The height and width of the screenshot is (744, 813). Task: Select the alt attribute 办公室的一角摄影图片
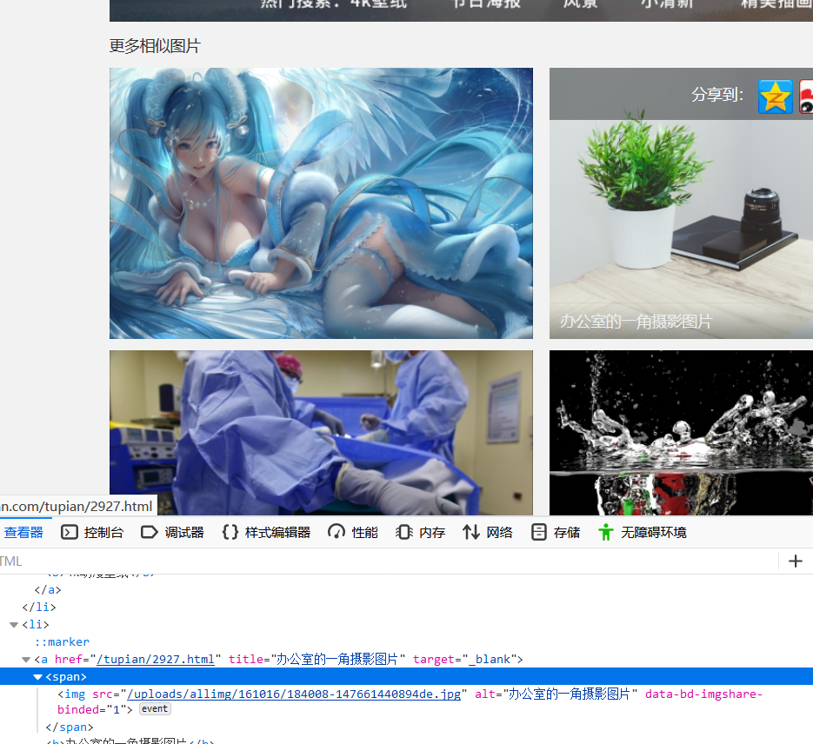[x=556, y=694]
